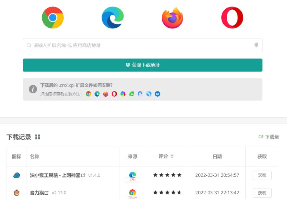Image resolution: width=287 pixels, height=199 pixels.
Task: Select the large Microsoft Edge logo
Action: [x=113, y=18]
